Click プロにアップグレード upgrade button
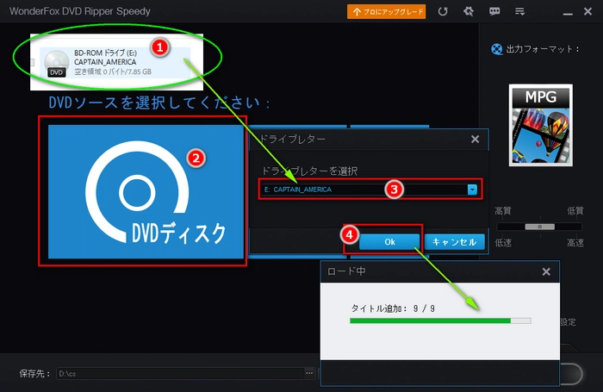Viewport: 603px width, 392px height. point(386,12)
